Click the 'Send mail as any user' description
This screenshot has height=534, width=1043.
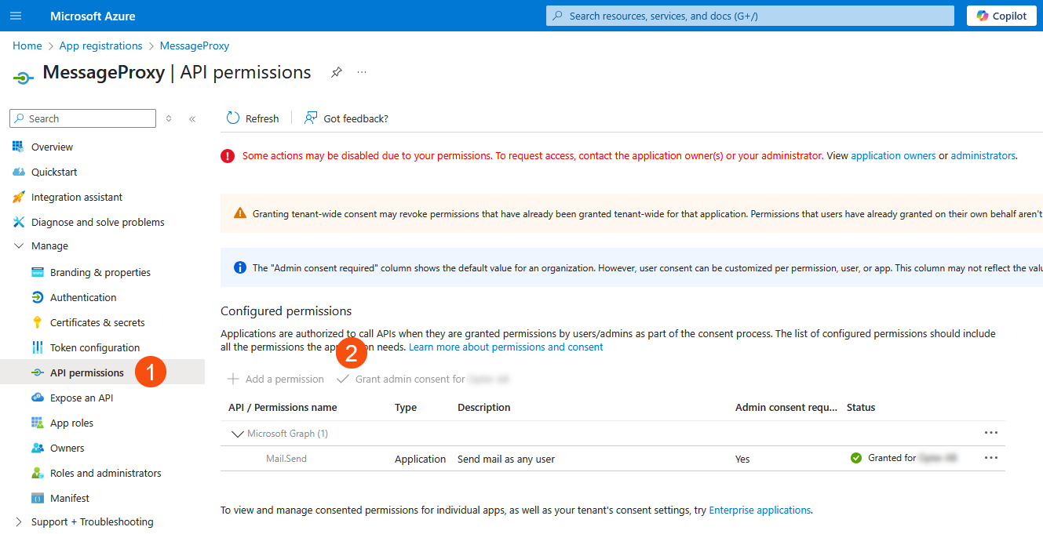(506, 459)
